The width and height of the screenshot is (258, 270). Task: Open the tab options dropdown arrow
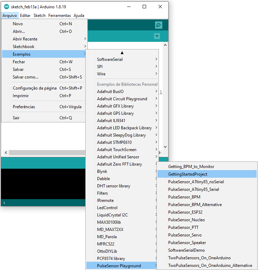tap(157, 36)
